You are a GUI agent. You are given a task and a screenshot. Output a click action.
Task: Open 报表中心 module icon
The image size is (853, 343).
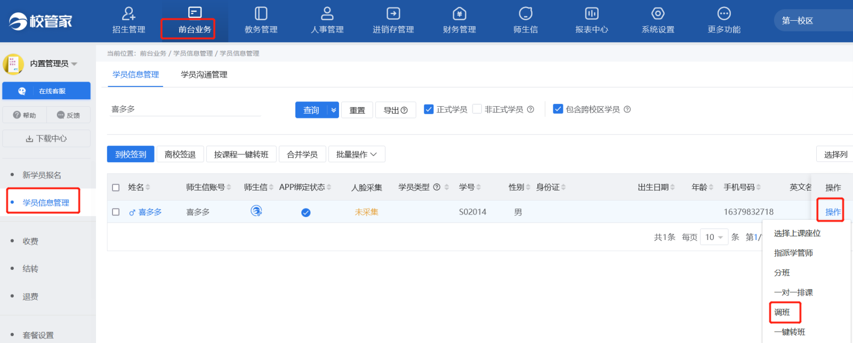coord(592,13)
